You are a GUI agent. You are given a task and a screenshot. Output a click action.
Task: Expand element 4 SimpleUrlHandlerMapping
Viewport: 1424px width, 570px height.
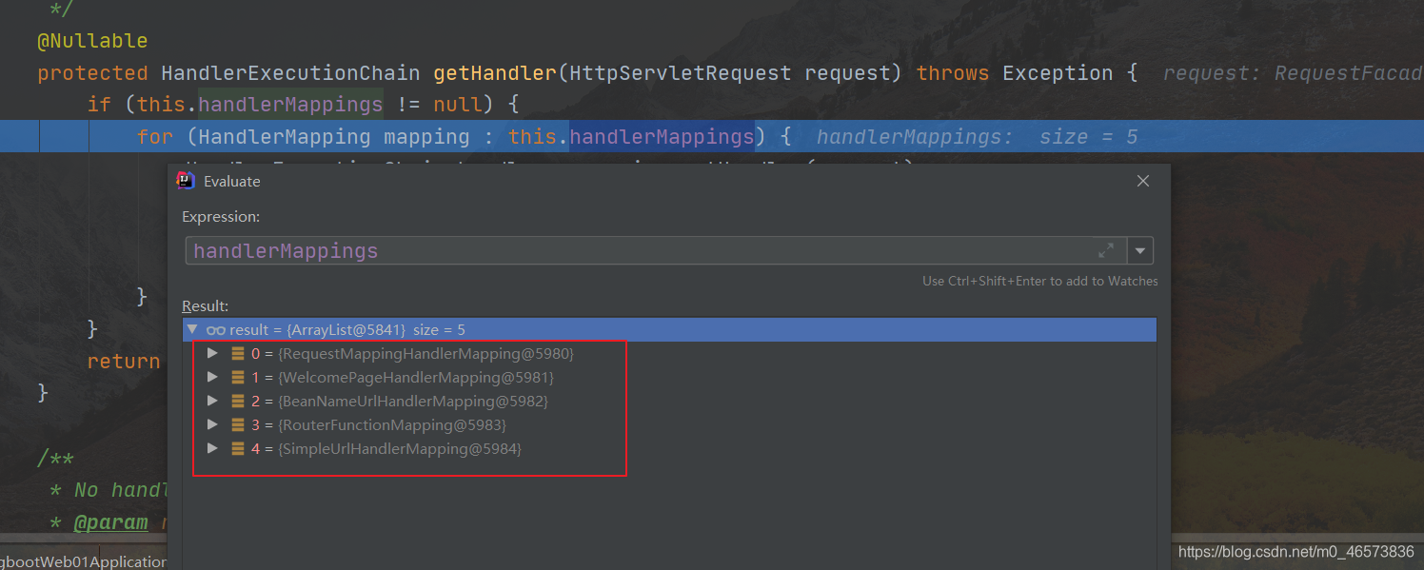[212, 448]
